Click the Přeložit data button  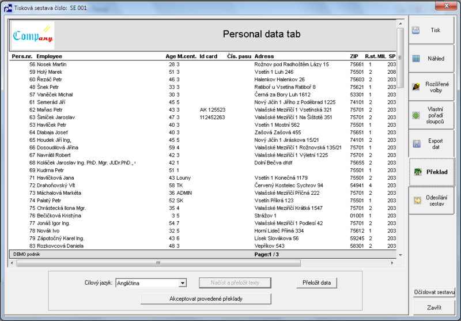[x=316, y=283]
